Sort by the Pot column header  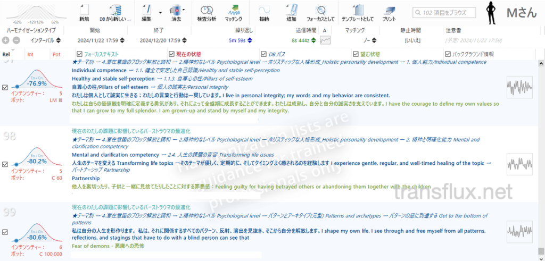point(56,55)
